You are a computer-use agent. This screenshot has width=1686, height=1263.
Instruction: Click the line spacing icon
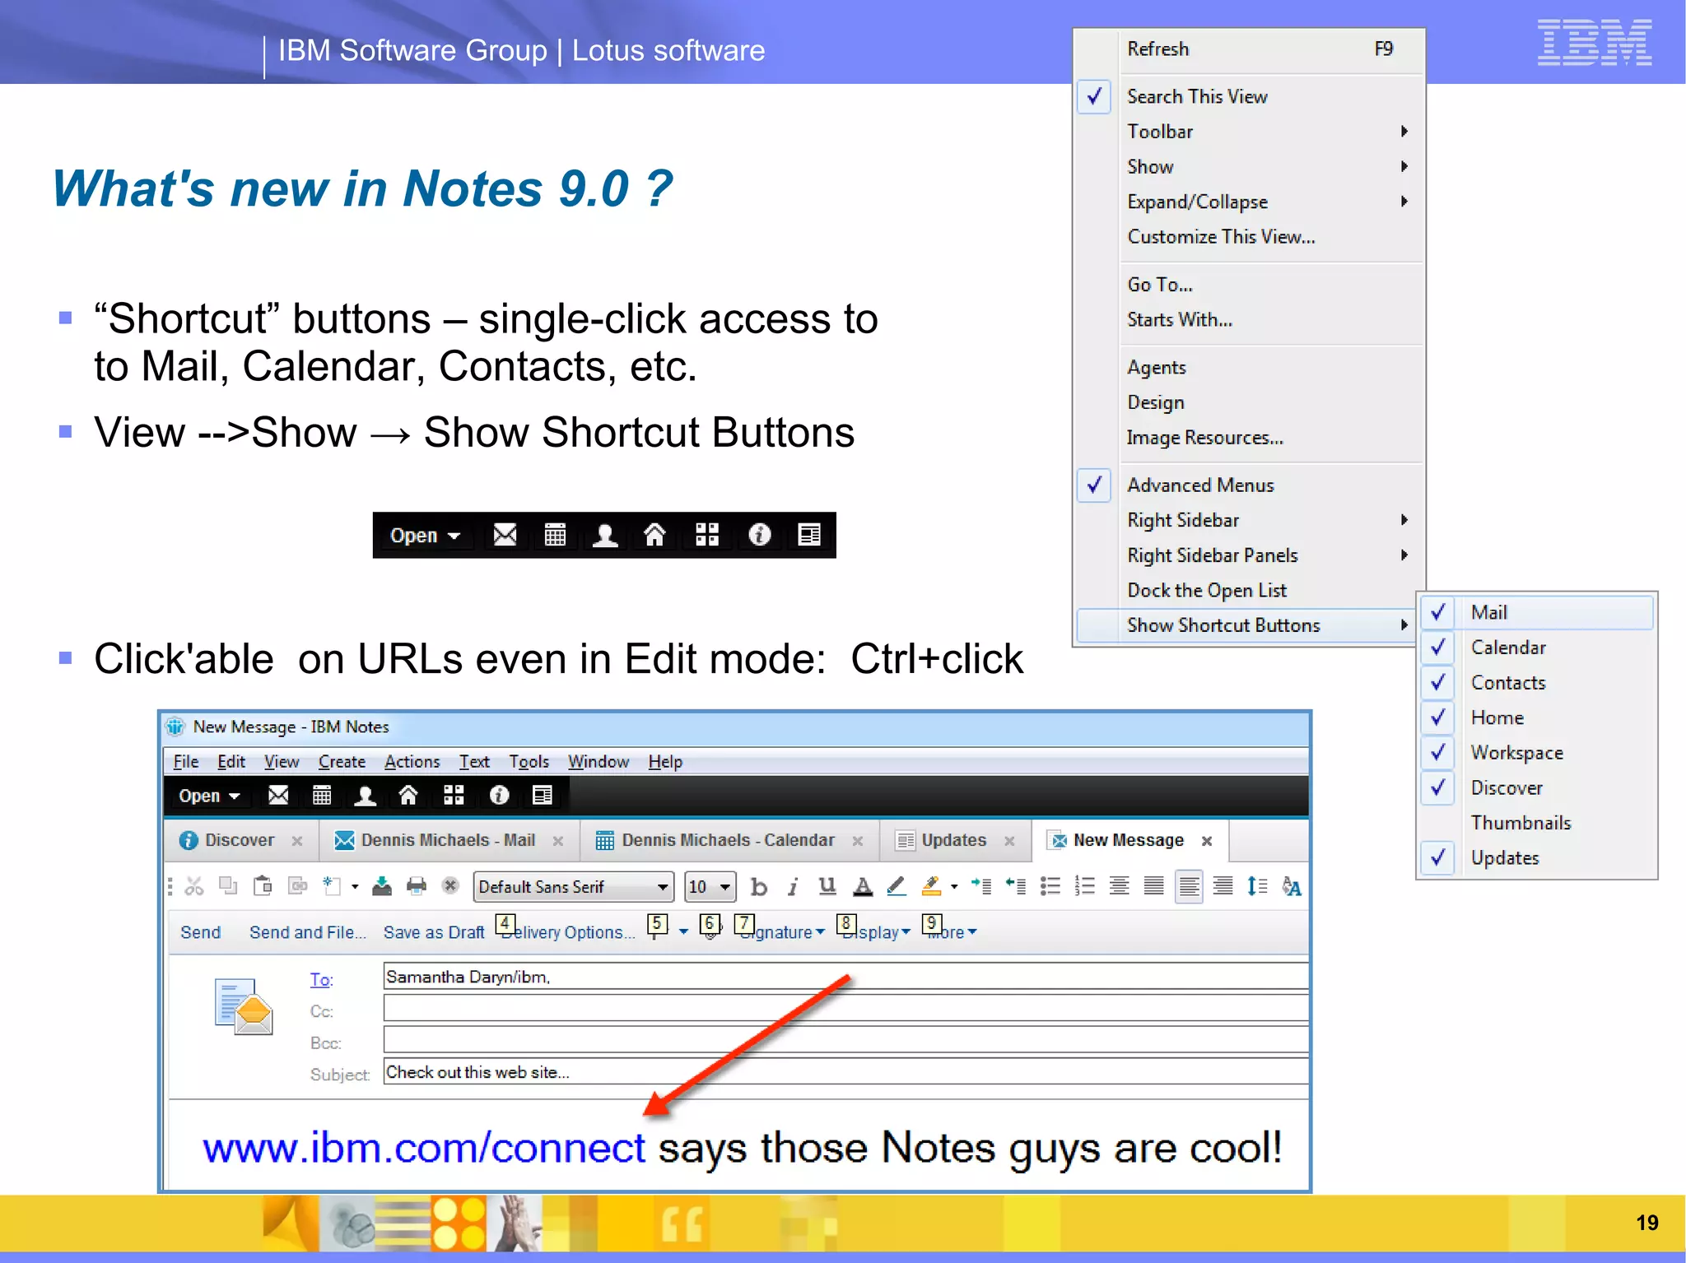tap(1257, 886)
